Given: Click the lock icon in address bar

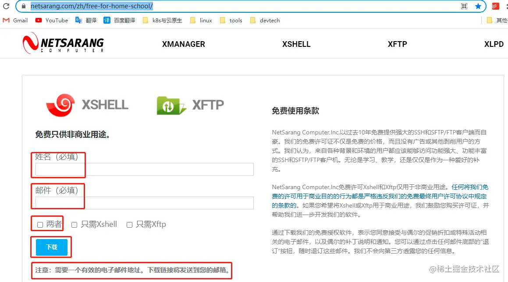Looking at the screenshot, I should click(23, 6).
